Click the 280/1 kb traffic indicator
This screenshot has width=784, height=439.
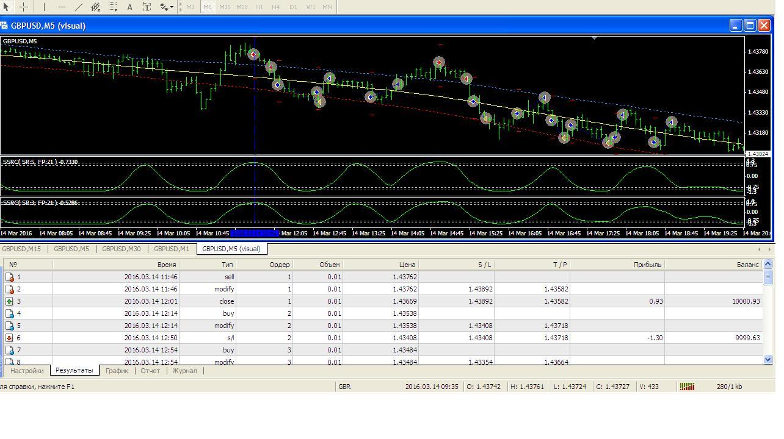point(730,387)
